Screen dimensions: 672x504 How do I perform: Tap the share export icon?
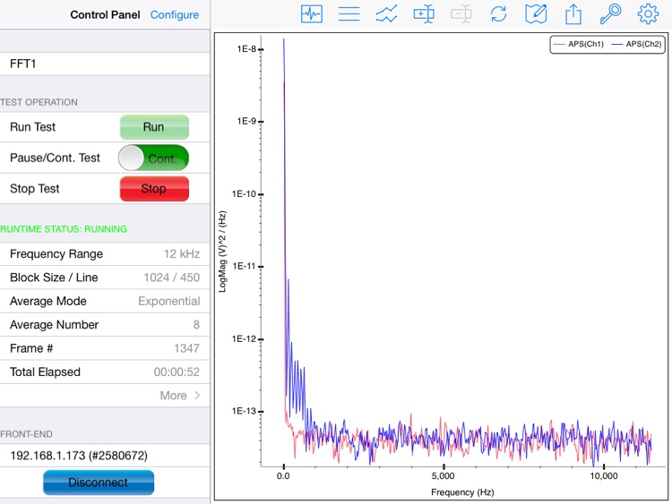573,13
